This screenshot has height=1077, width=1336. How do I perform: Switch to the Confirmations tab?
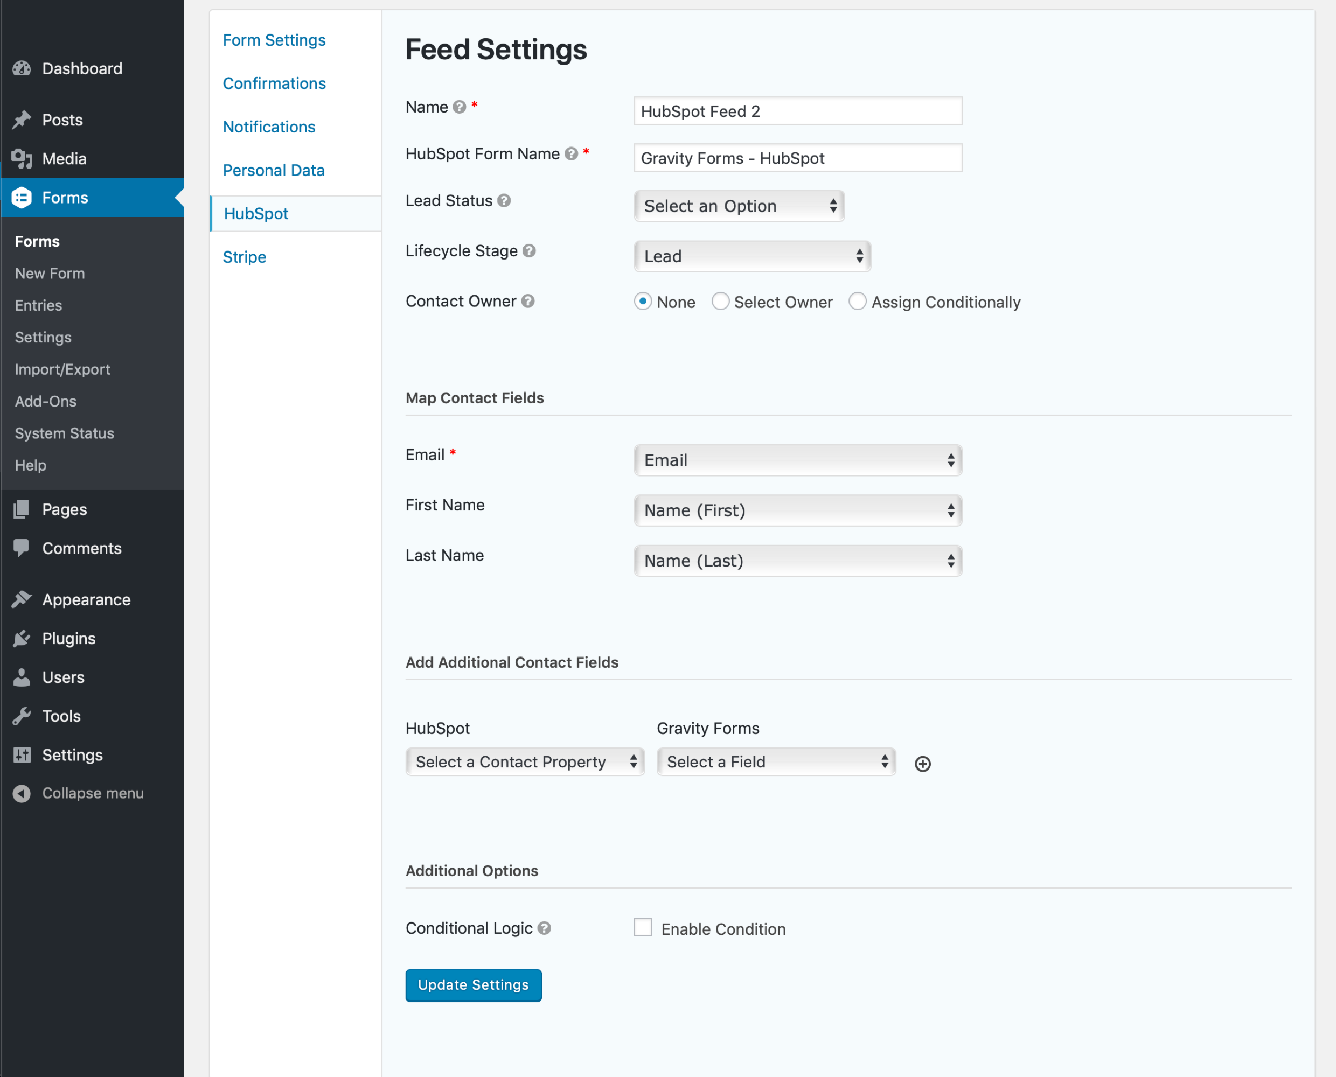[x=274, y=84]
